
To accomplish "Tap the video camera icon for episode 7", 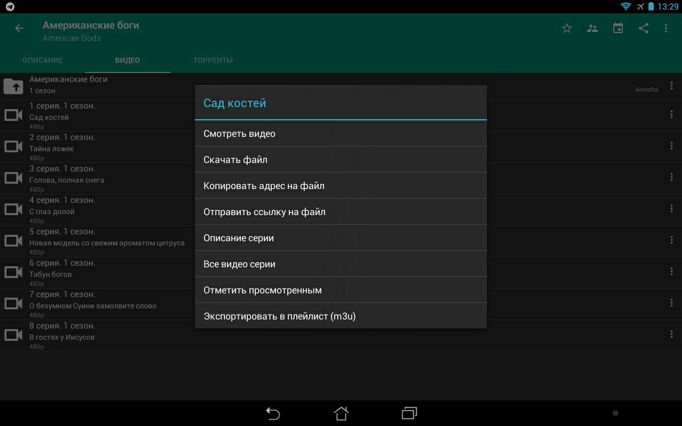I will (x=13, y=304).
